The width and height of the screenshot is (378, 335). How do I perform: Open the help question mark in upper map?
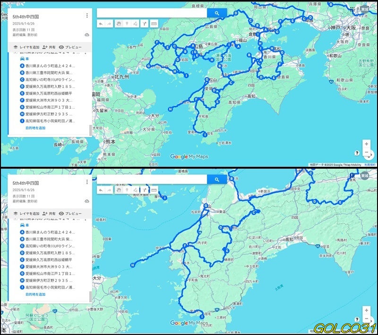pyautogui.click(x=357, y=153)
